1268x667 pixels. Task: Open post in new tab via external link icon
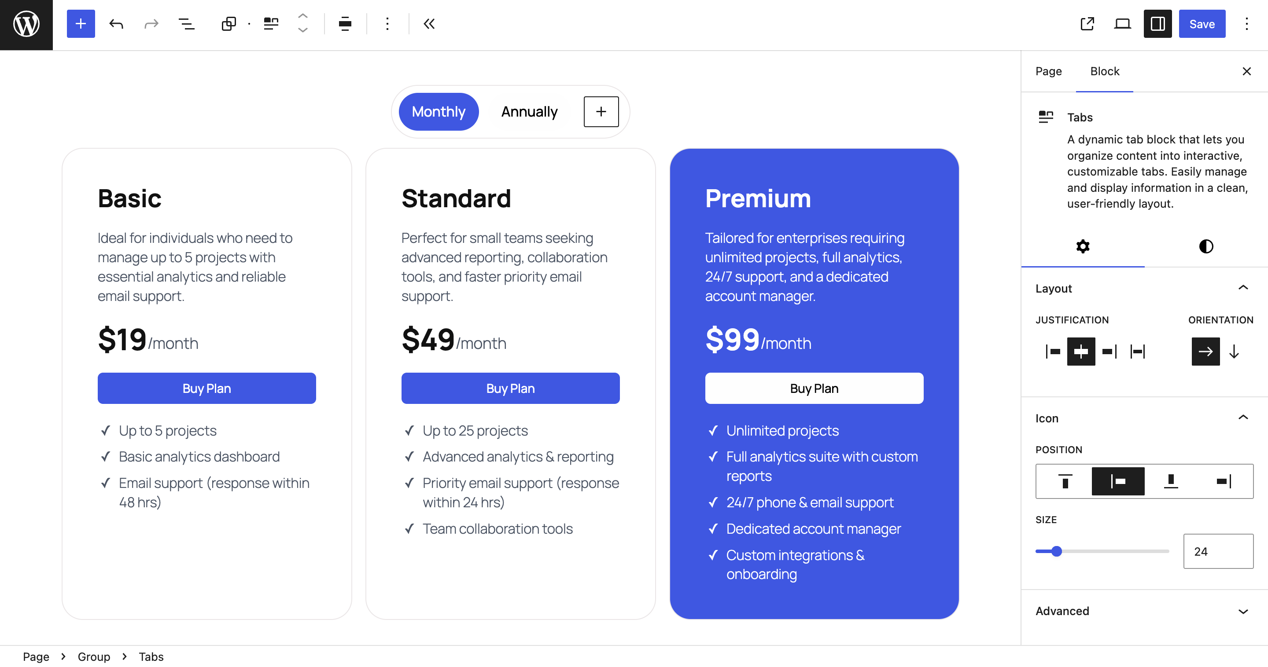1087,24
